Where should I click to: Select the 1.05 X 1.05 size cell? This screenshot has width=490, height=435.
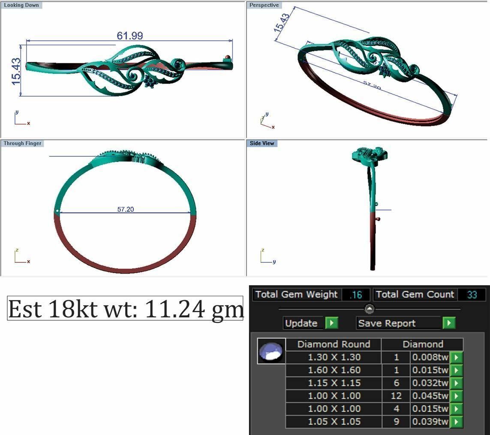[x=334, y=422]
